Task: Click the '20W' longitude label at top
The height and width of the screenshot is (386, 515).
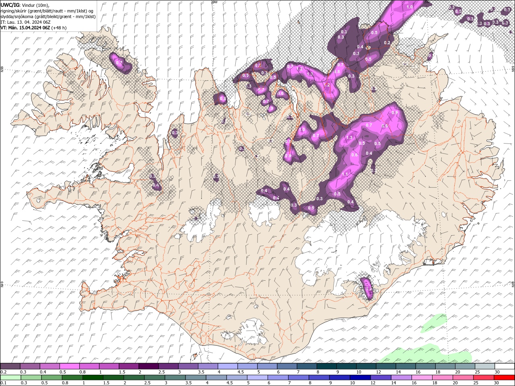Action: [x=214, y=2]
